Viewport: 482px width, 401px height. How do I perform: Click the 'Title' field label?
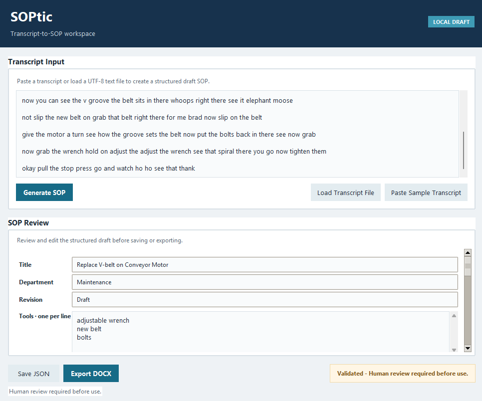coord(25,264)
